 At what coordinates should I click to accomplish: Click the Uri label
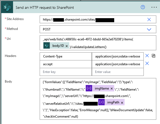point(9,39)
